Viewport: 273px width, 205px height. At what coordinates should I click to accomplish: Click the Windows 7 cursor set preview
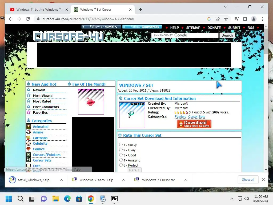point(132,115)
